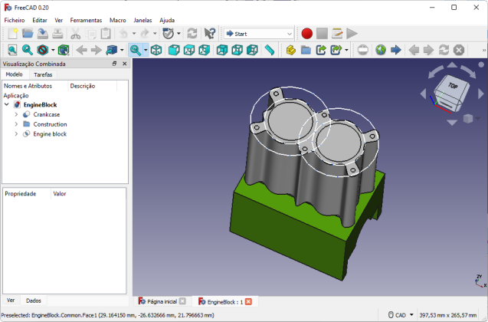The height and width of the screenshot is (322, 488).
Task: Click the TOP face of navigation cube
Action: pyautogui.click(x=453, y=85)
